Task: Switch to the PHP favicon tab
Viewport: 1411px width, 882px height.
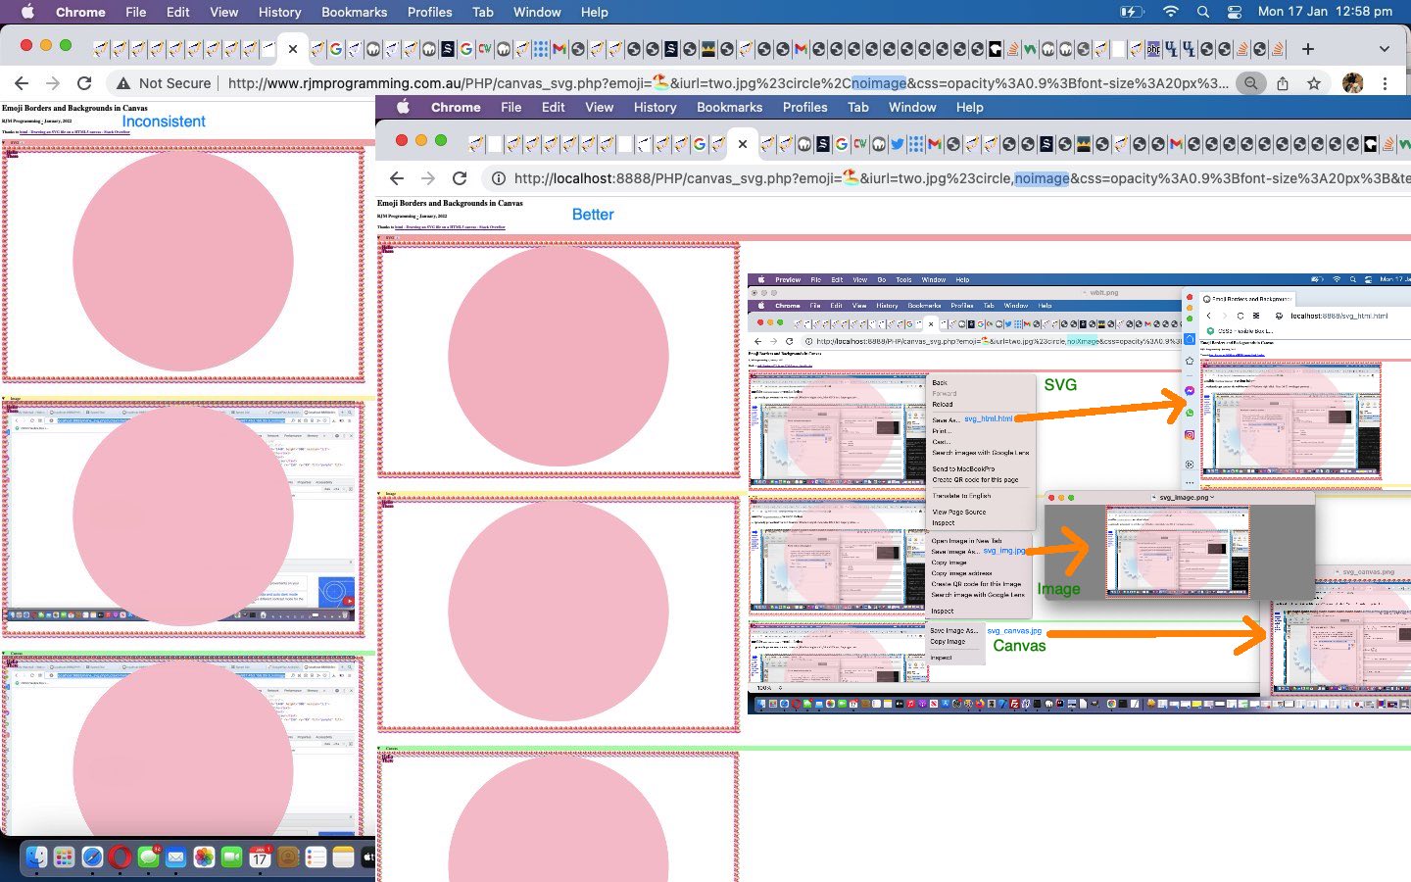Action: (1153, 48)
